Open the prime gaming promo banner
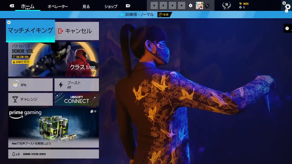Screen dimensions: 292x164 [54, 128]
